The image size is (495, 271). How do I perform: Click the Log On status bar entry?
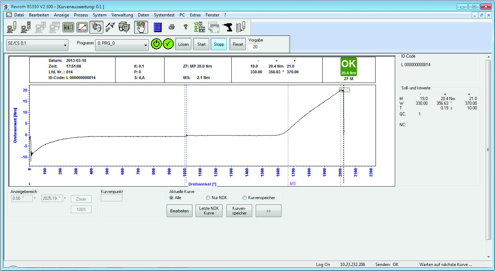pos(323,265)
